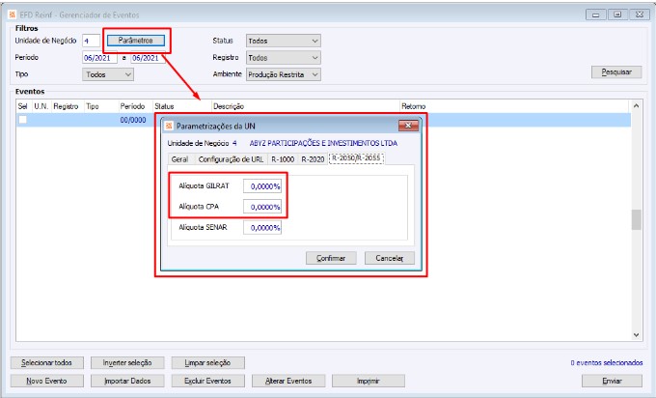Cancel the parametrizações dialog

pyautogui.click(x=390, y=258)
